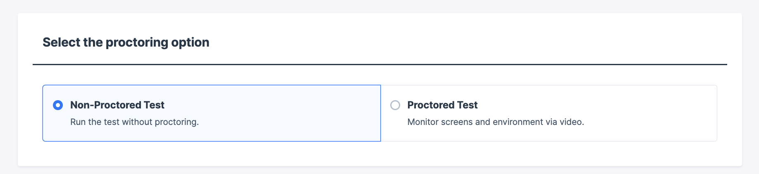Enable proctoring via the empty radio circle
The height and width of the screenshot is (174, 759).
click(x=395, y=105)
